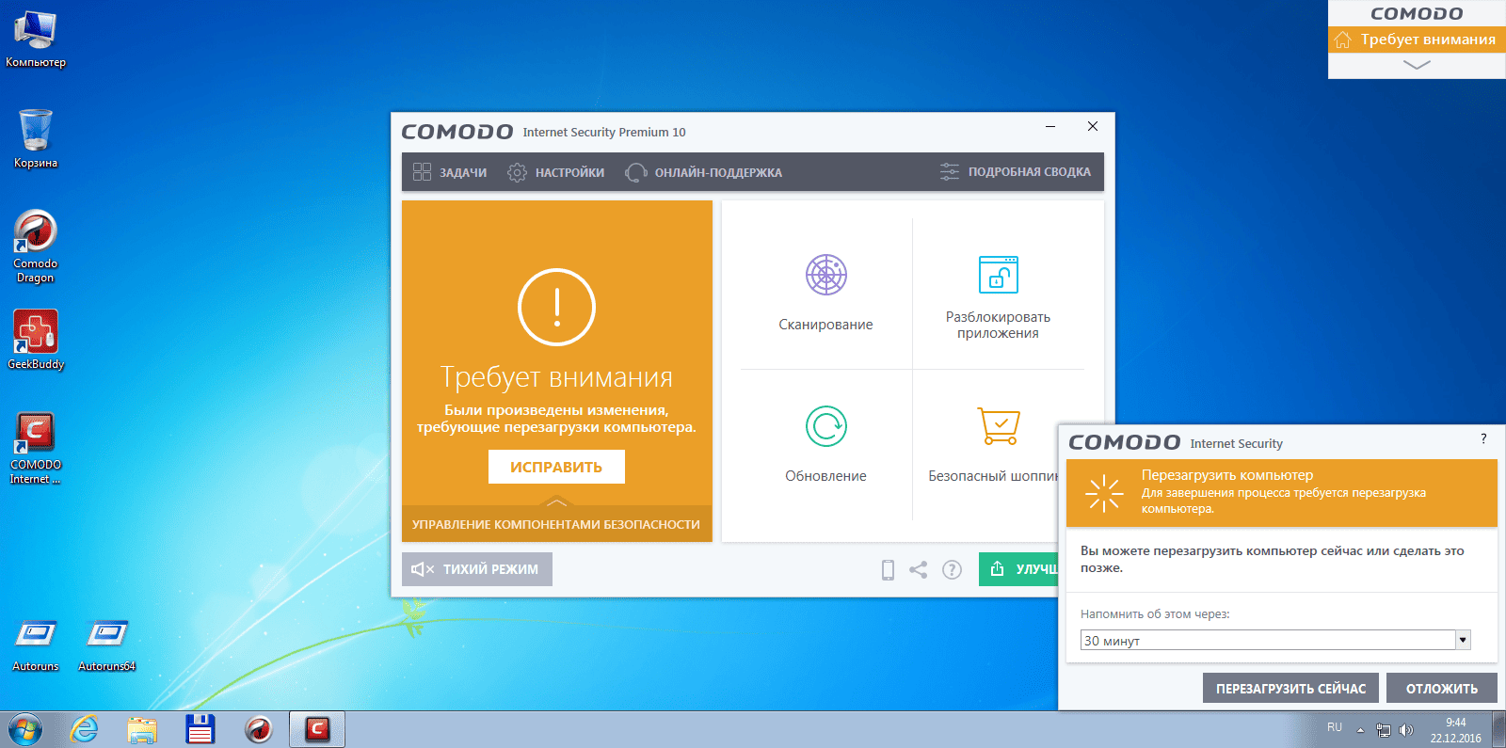Click the green УЛУЧШИТЬ upgrade button

coord(1018,569)
